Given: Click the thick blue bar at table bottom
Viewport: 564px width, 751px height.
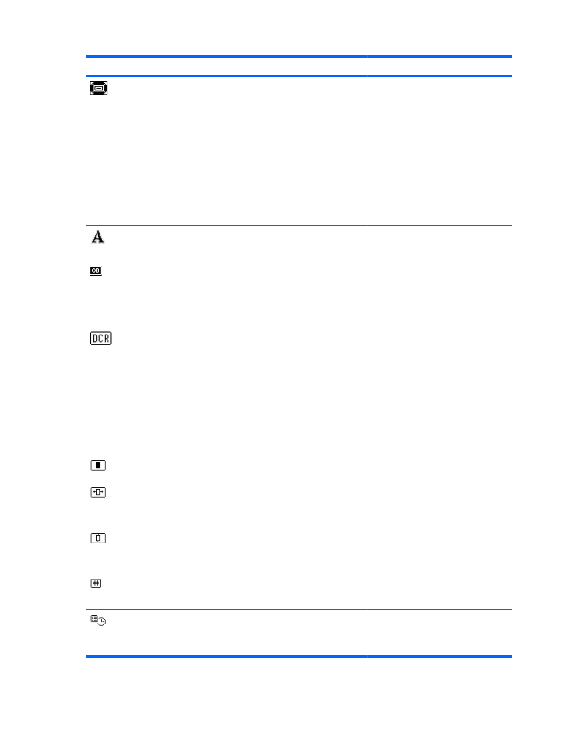Looking at the screenshot, I should 299,657.
